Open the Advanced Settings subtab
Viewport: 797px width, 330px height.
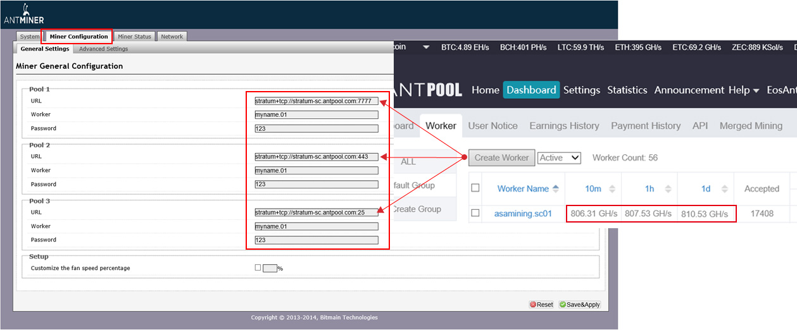pos(103,49)
